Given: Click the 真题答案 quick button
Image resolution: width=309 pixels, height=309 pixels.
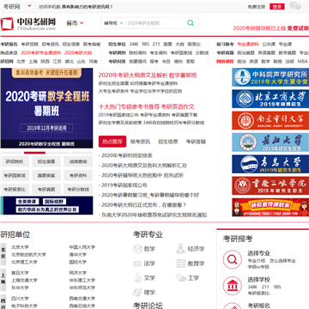Looking at the screenshot, I should 46,176.
